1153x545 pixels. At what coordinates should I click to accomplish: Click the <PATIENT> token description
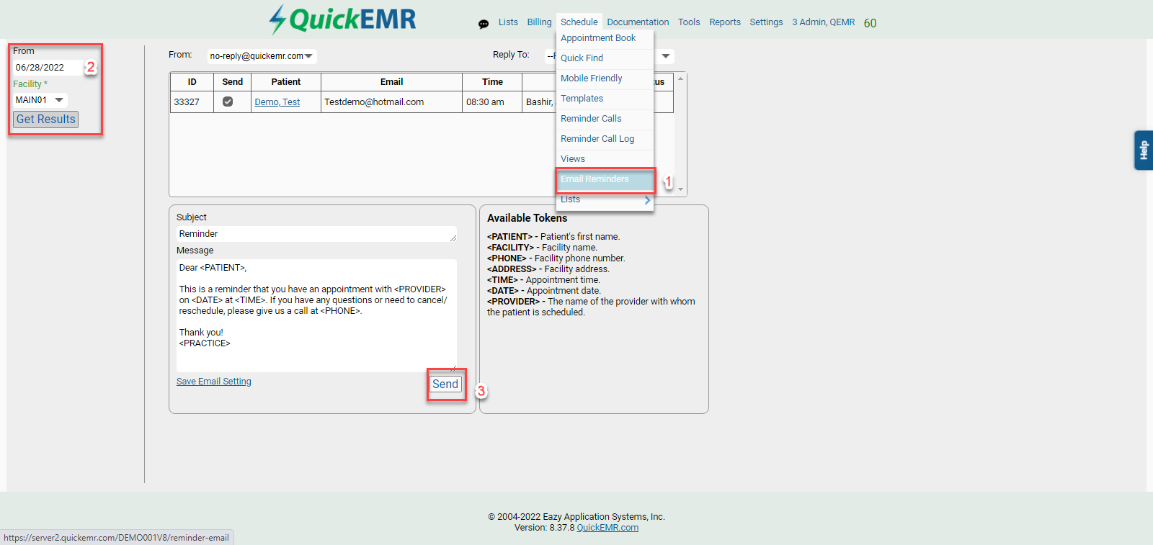tap(553, 237)
